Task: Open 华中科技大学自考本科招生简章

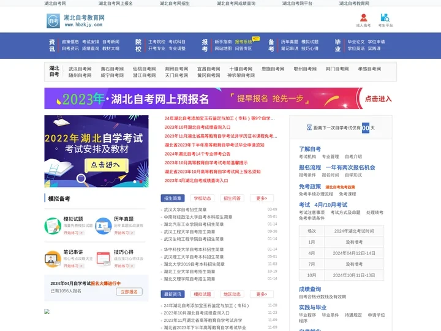Action: click(194, 249)
